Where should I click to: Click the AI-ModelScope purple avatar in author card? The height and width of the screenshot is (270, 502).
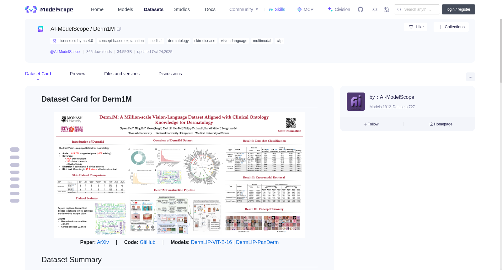pos(356,102)
